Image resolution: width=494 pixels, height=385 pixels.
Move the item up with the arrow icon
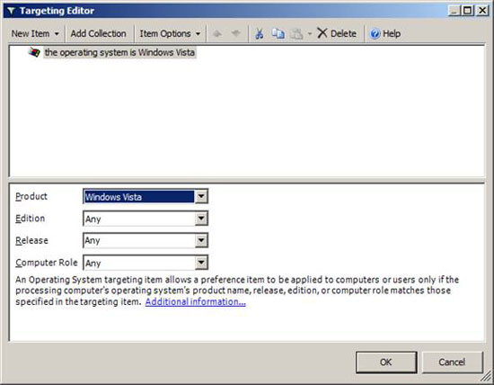[x=217, y=33]
